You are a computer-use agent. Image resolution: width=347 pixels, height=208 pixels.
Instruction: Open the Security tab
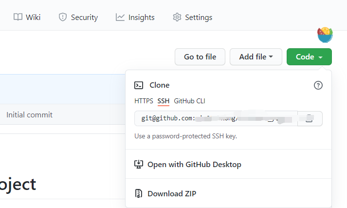(78, 17)
